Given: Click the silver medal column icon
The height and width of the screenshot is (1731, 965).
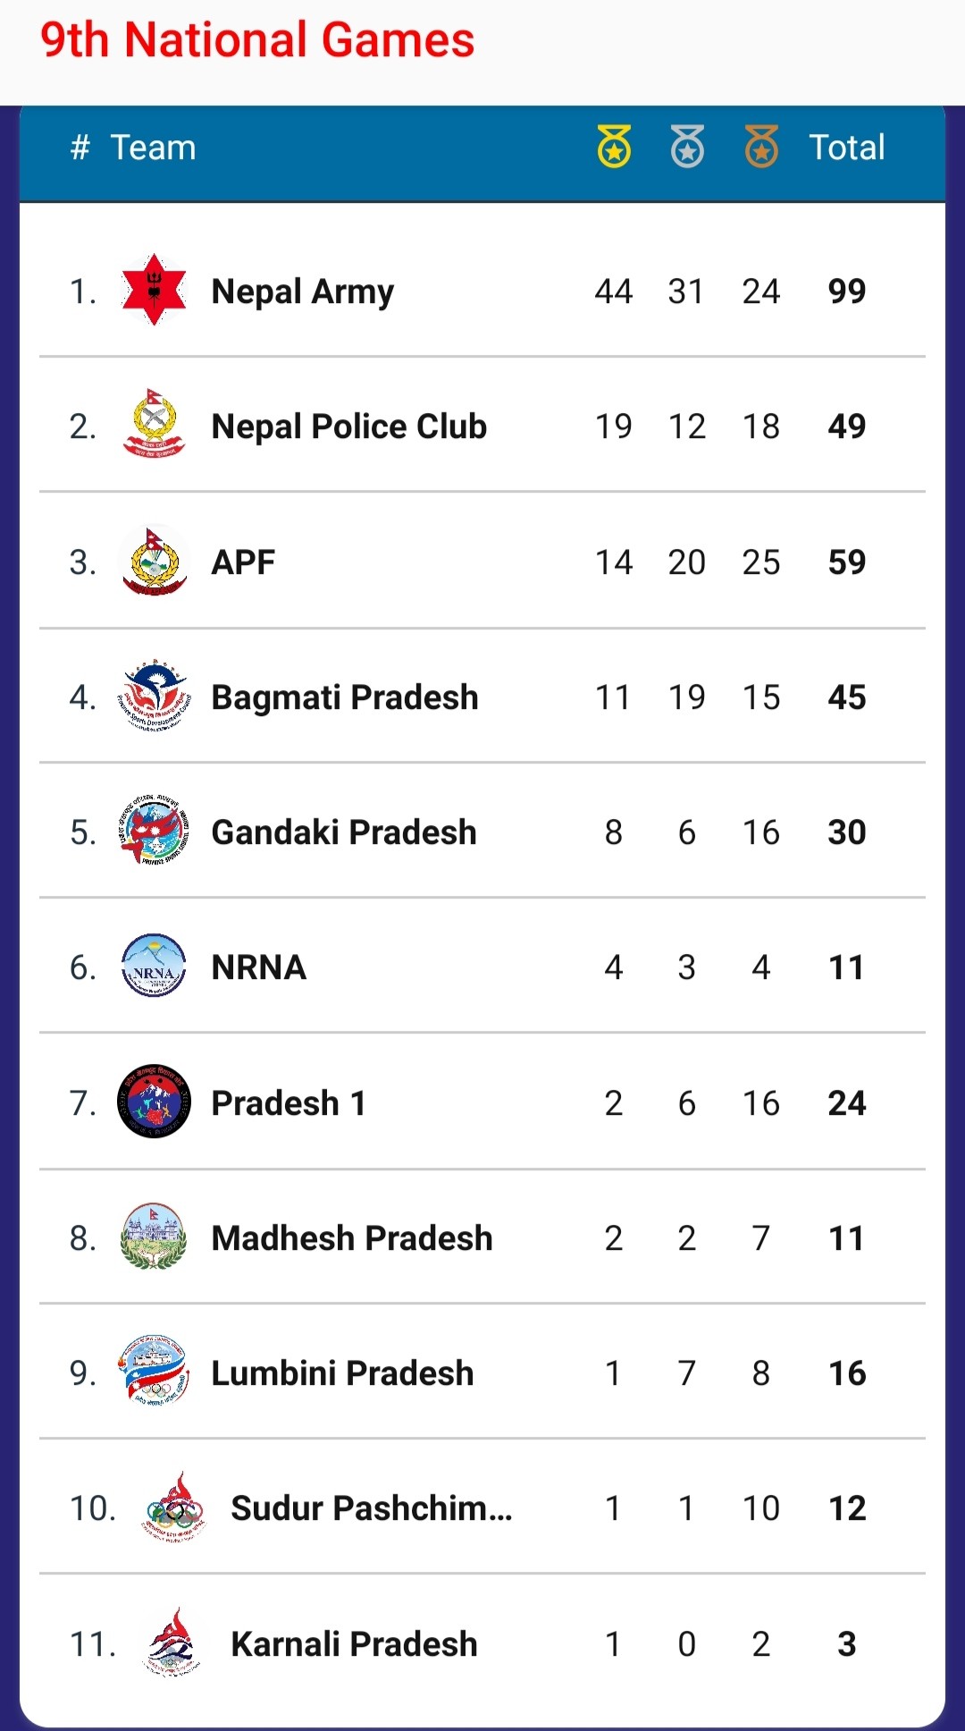Looking at the screenshot, I should [x=687, y=147].
